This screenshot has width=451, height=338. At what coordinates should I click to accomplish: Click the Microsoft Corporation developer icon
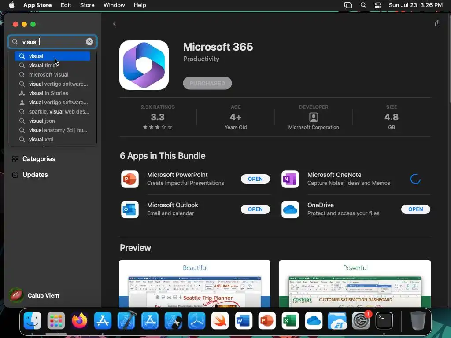click(x=314, y=117)
